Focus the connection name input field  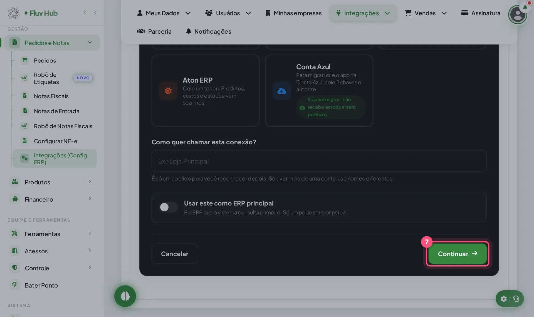[319, 161]
